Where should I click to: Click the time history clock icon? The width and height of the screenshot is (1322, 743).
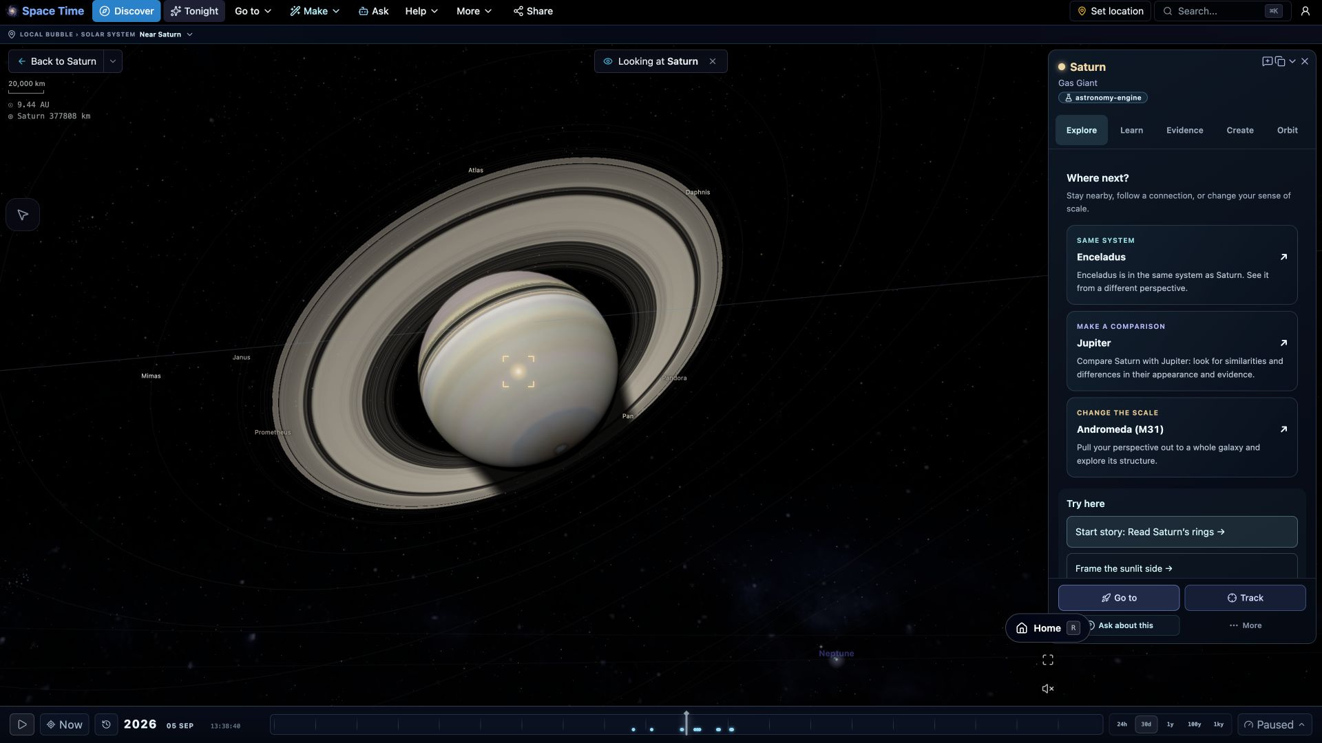(x=106, y=724)
